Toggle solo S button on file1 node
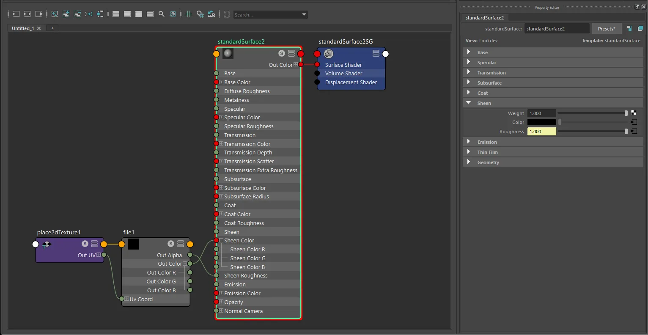 171,244
